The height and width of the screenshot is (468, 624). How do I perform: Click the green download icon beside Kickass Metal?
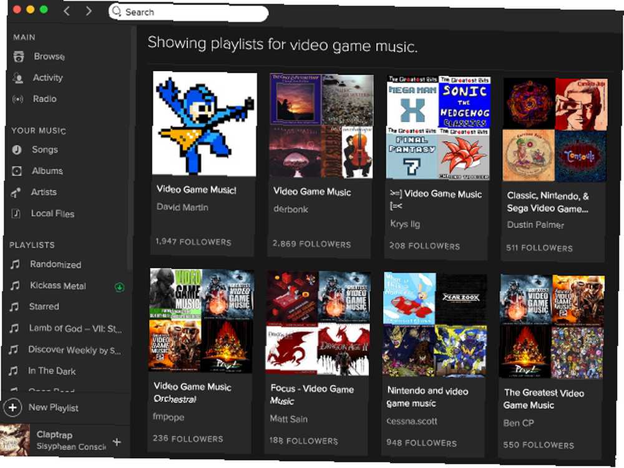coord(119,287)
